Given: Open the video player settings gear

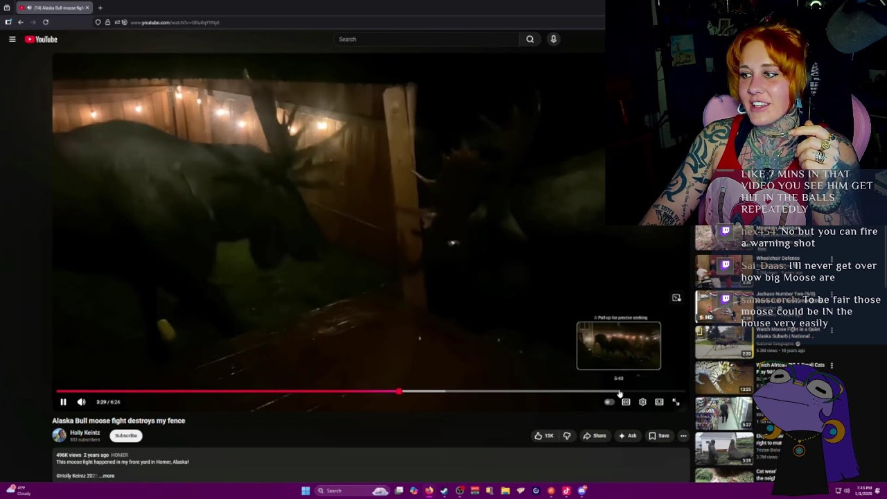Looking at the screenshot, I should click(x=642, y=402).
